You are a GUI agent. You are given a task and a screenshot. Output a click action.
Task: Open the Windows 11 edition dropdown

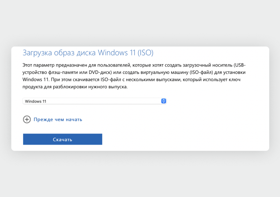[x=94, y=101]
